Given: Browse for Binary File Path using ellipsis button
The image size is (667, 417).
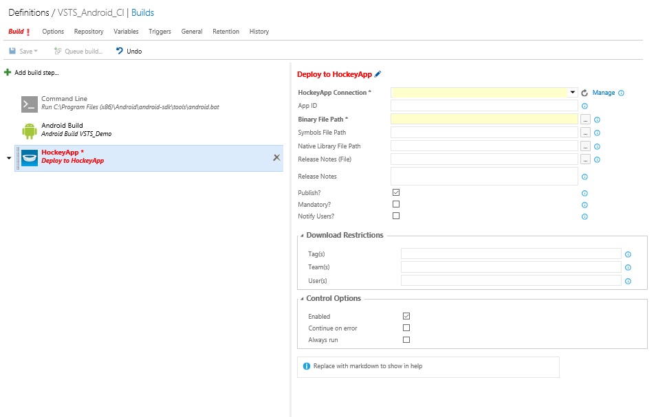Looking at the screenshot, I should (585, 120).
